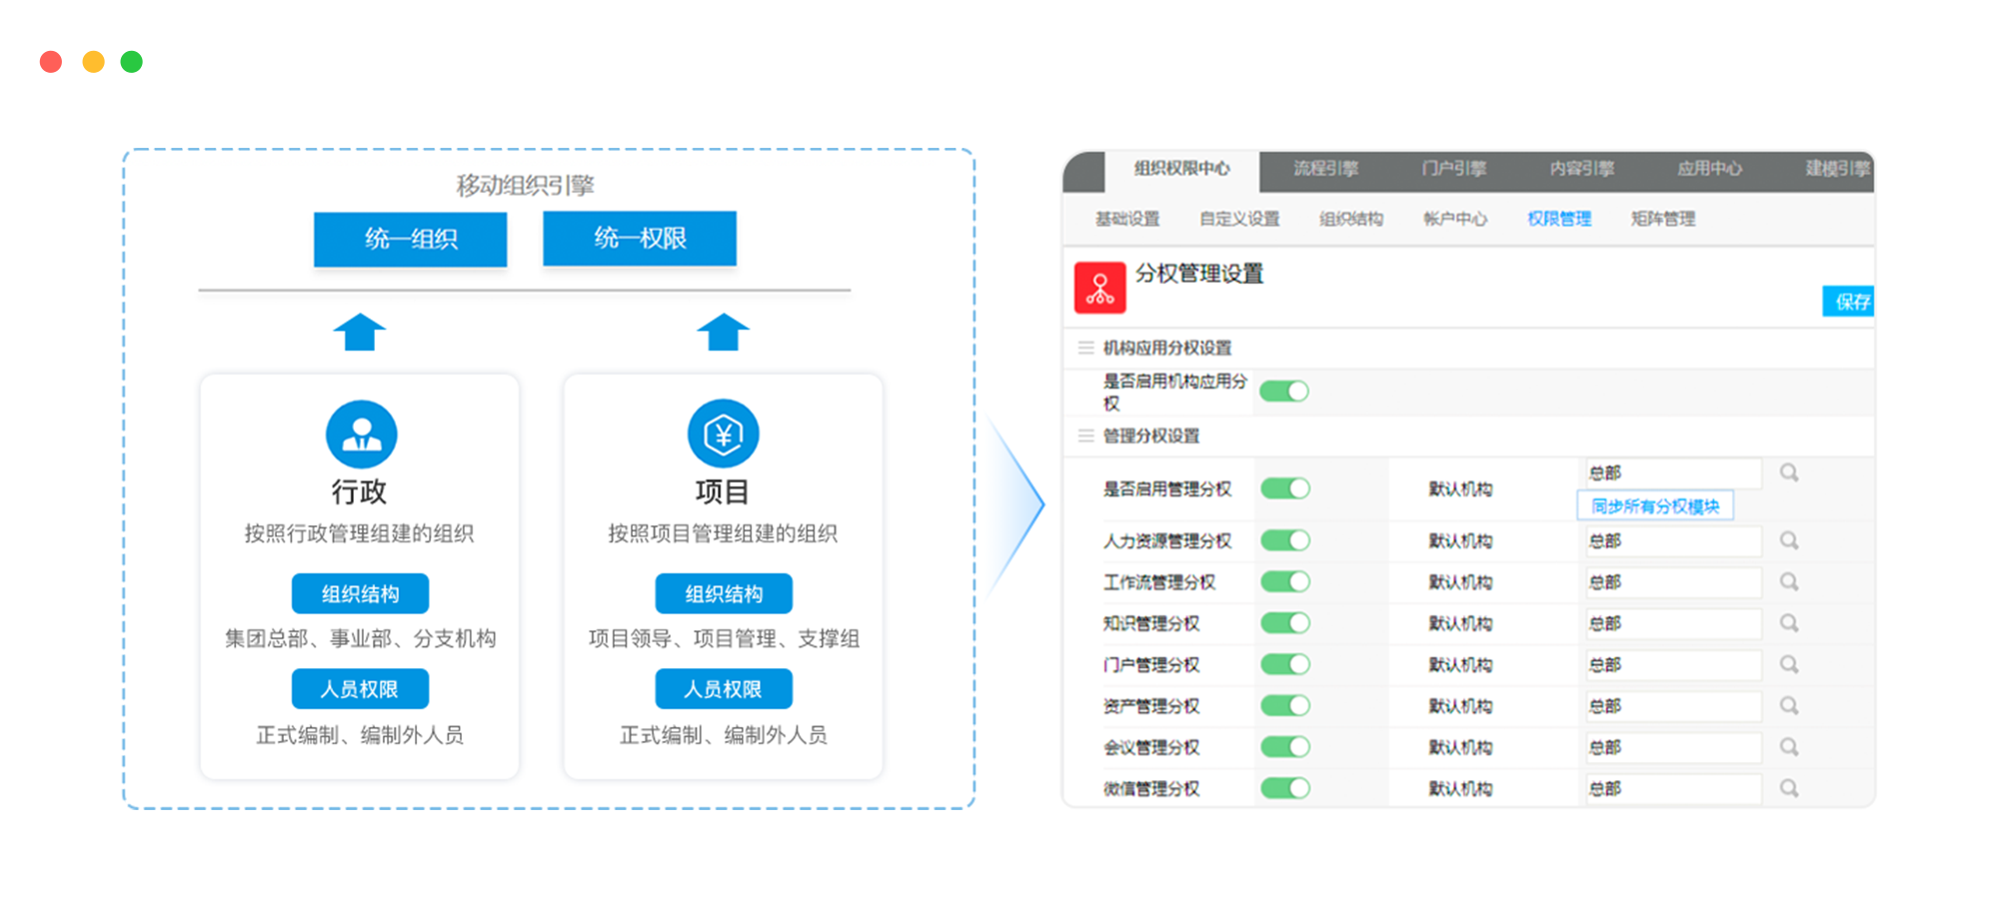Image resolution: width=1999 pixels, height=903 pixels.
Task: Turn off the 会议管理分权 switch
Action: pos(1285,747)
